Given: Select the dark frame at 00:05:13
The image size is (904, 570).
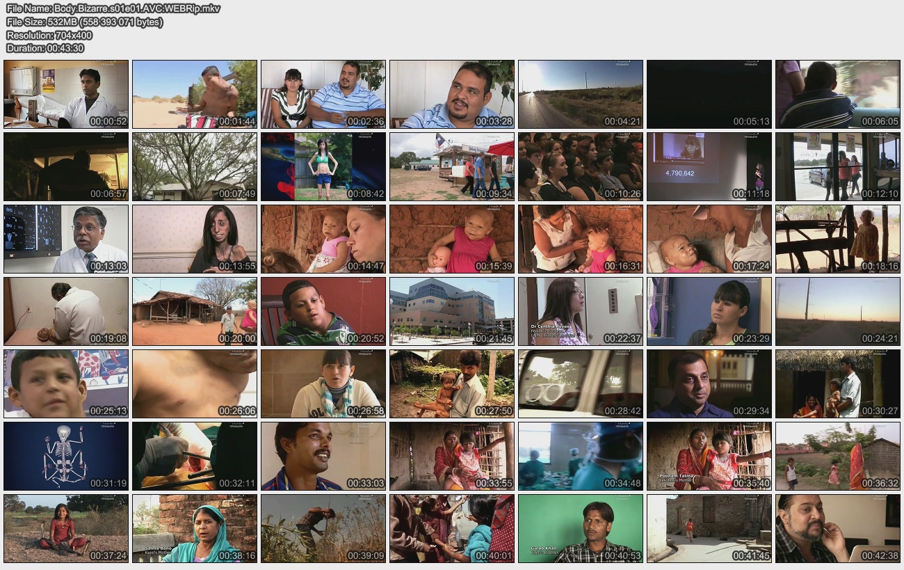Looking at the screenshot, I should pyautogui.click(x=709, y=94).
